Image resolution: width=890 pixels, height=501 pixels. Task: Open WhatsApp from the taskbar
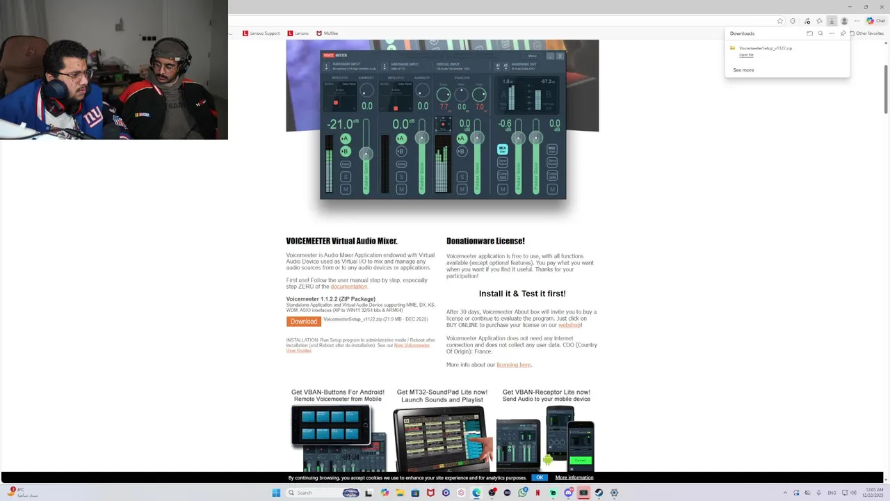523,493
